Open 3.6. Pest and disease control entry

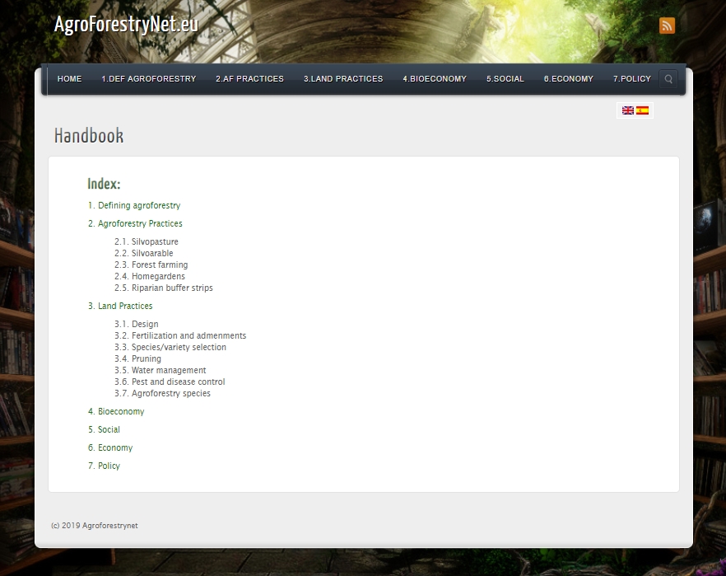170,382
